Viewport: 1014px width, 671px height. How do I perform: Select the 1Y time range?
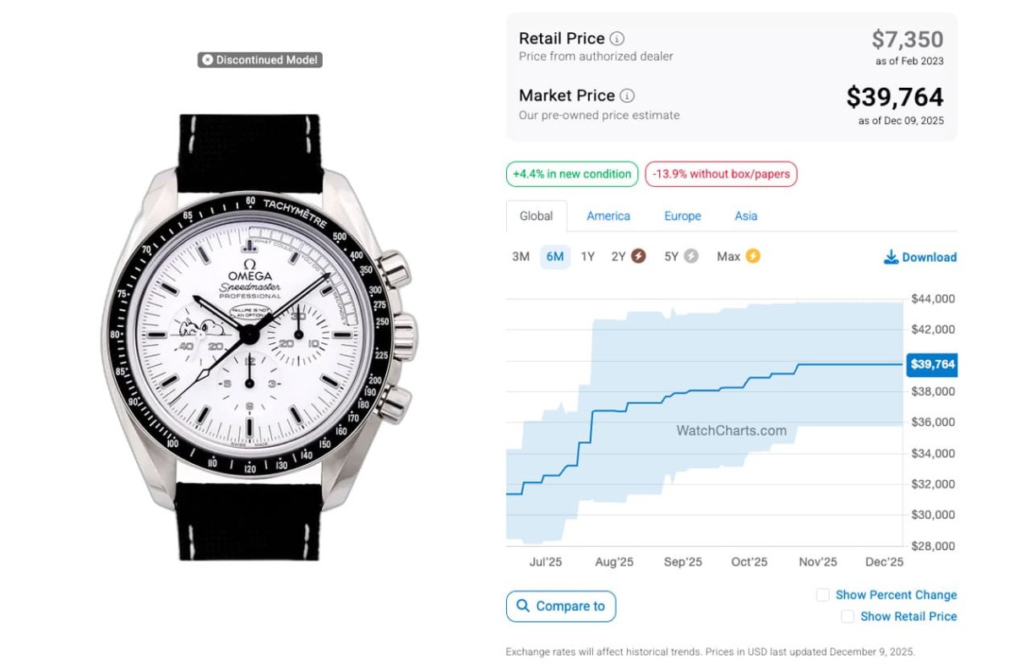click(587, 257)
